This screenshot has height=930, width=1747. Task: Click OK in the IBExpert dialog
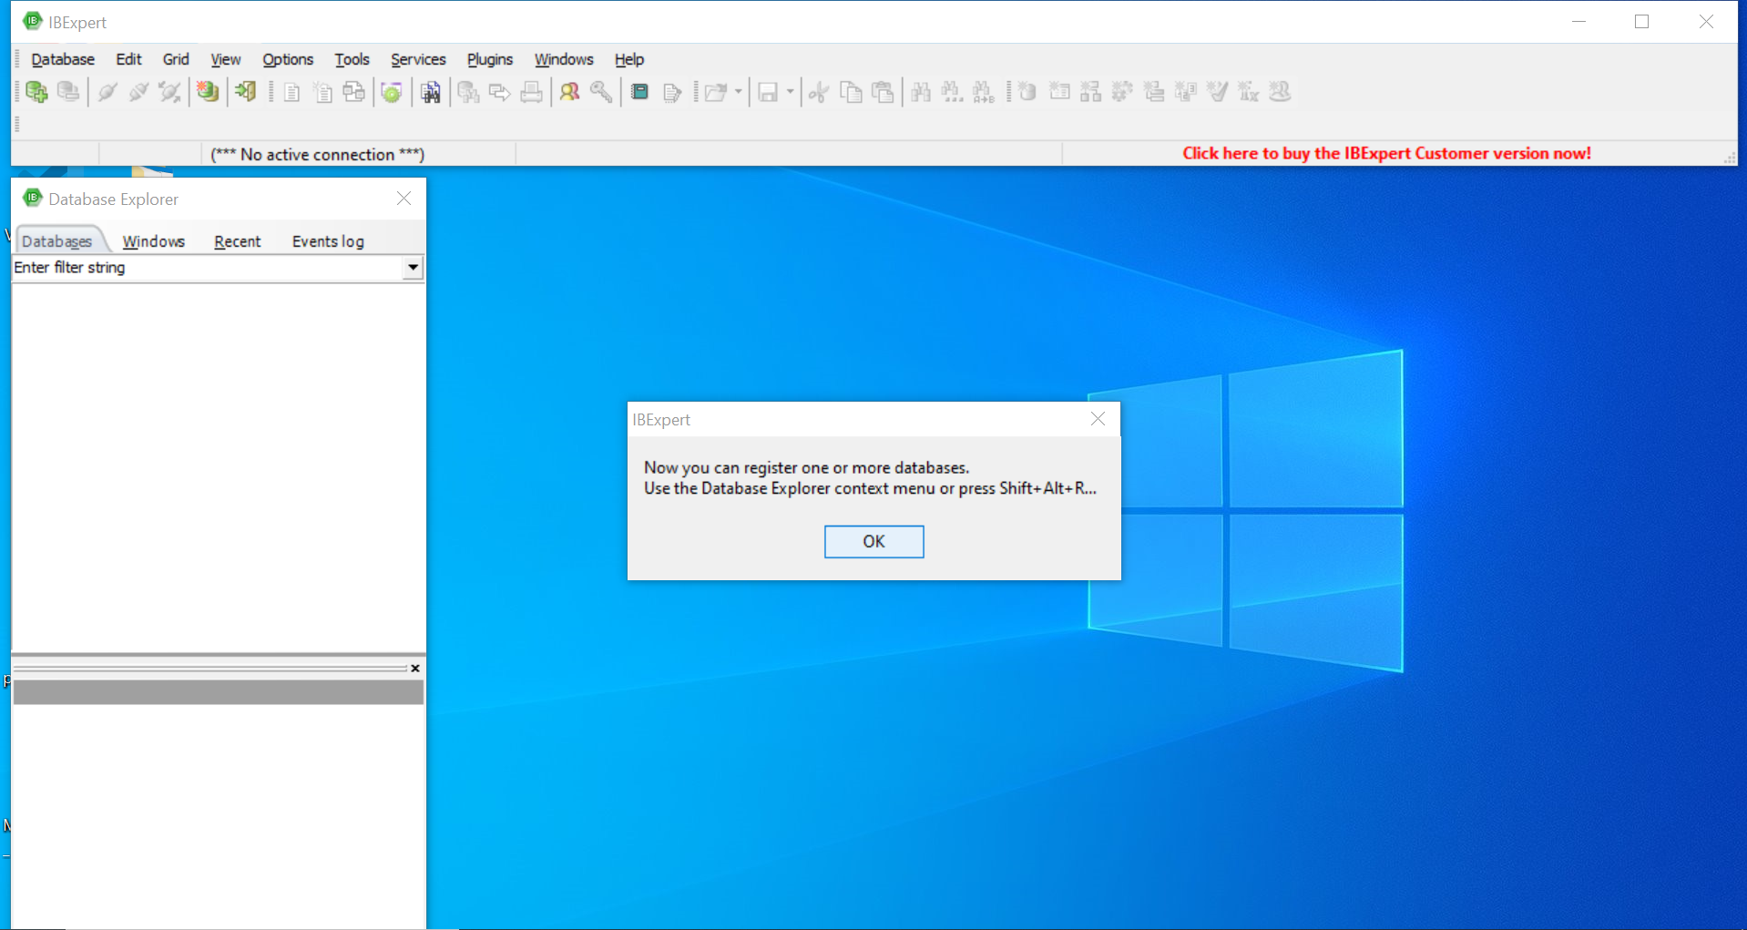coord(873,541)
